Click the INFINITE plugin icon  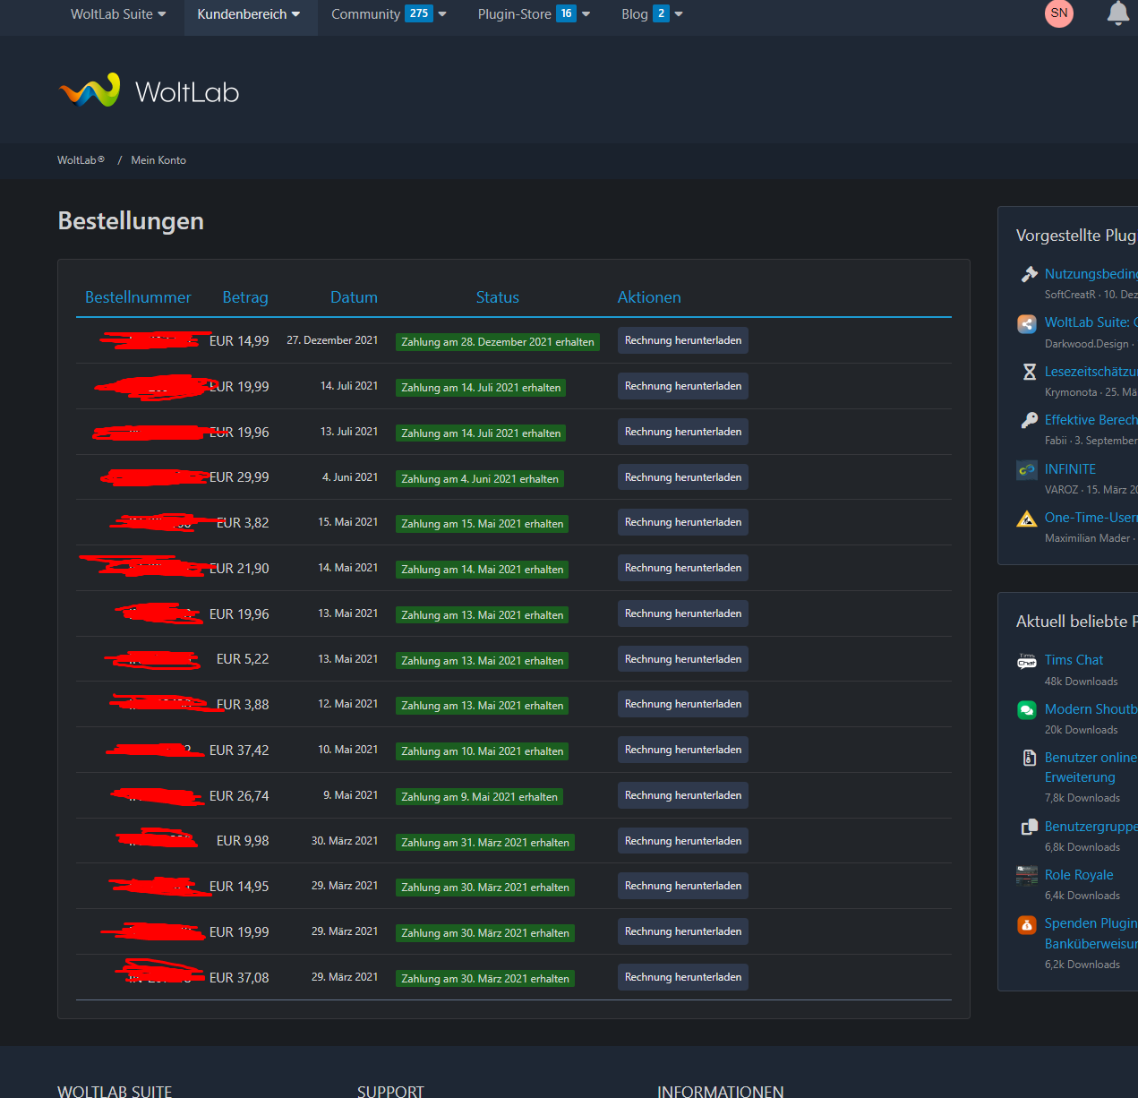[x=1027, y=469]
